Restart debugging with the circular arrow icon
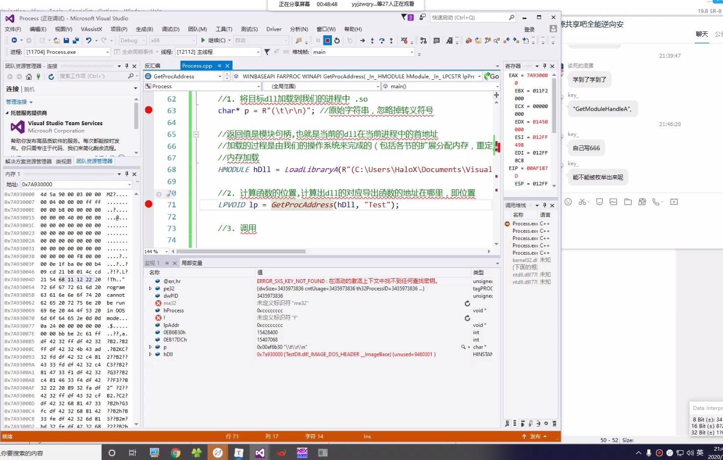The height and width of the screenshot is (460, 723). point(337,41)
